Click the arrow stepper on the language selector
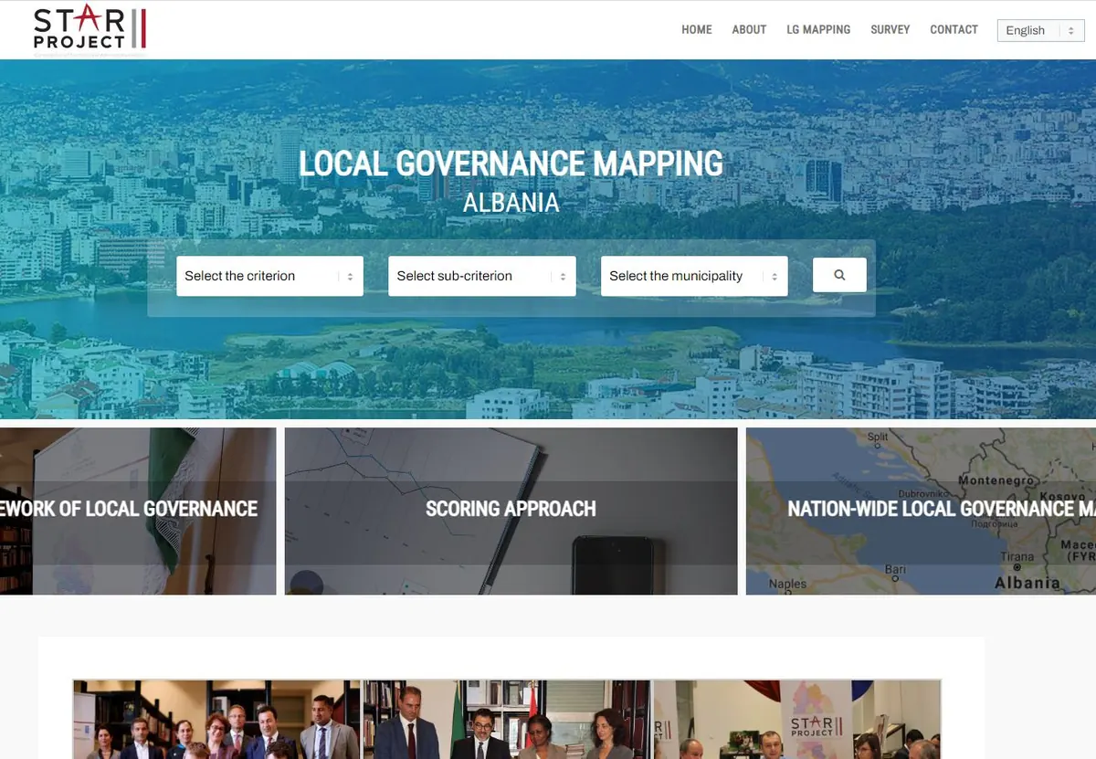The image size is (1096, 759). click(x=1071, y=30)
